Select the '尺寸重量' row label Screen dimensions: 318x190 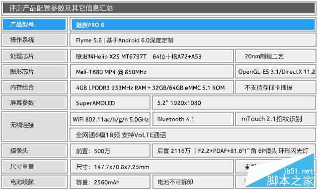point(34,166)
